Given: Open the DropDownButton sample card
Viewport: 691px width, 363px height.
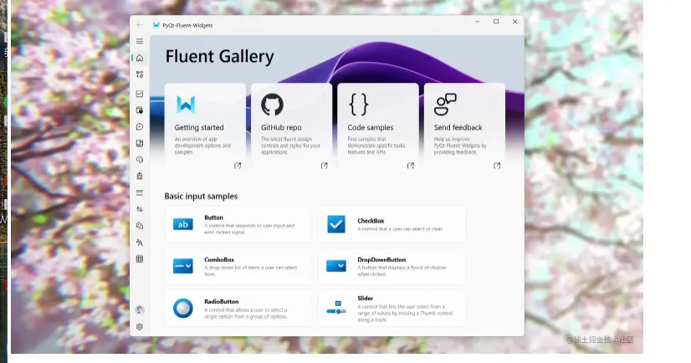Looking at the screenshot, I should (x=392, y=266).
